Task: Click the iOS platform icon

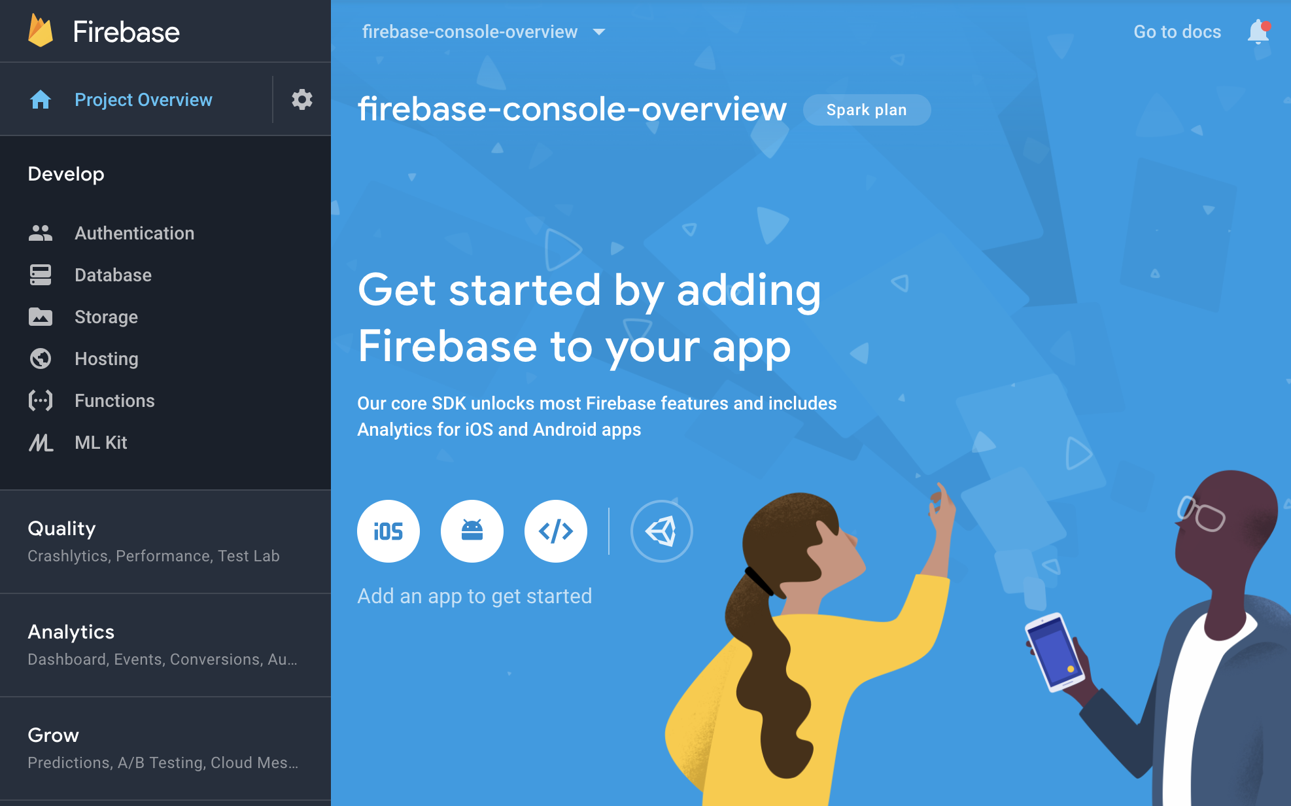Action: click(388, 531)
